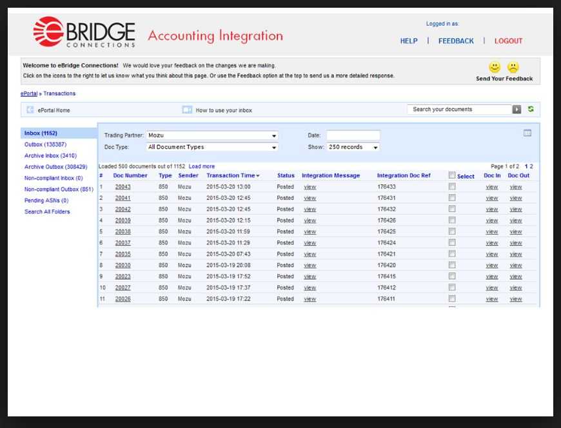
Task: Change the Show records dropdown
Action: 375,147
